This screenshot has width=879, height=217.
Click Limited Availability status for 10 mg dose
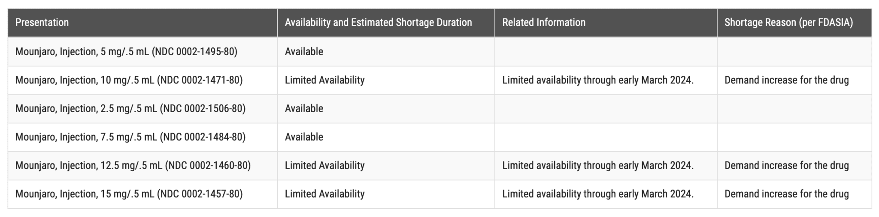tap(324, 80)
